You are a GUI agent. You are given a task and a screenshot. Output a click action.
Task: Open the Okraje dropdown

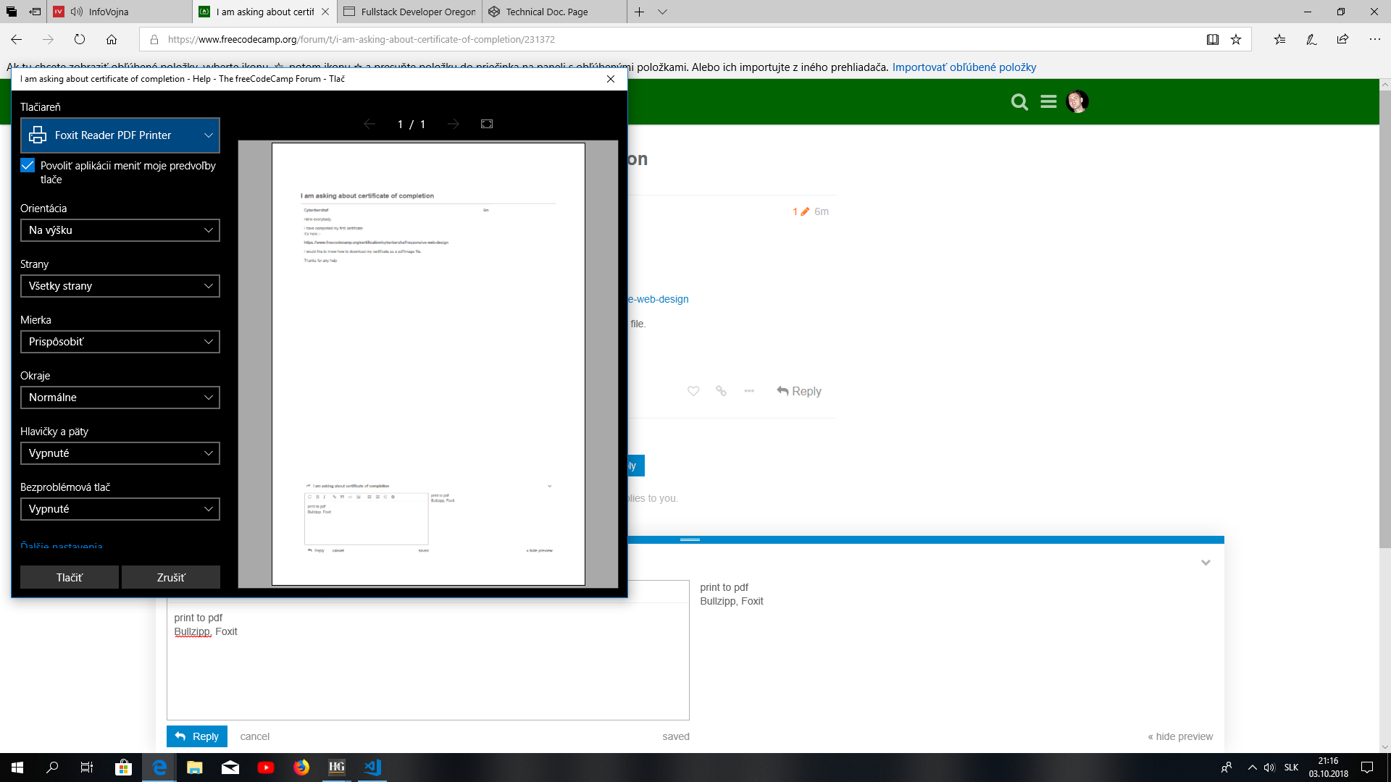(x=120, y=397)
